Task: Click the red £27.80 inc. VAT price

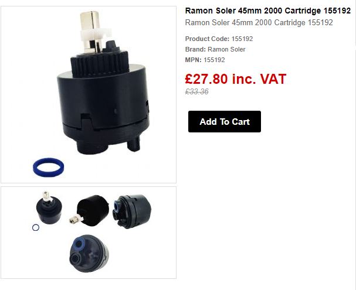Action: point(235,79)
